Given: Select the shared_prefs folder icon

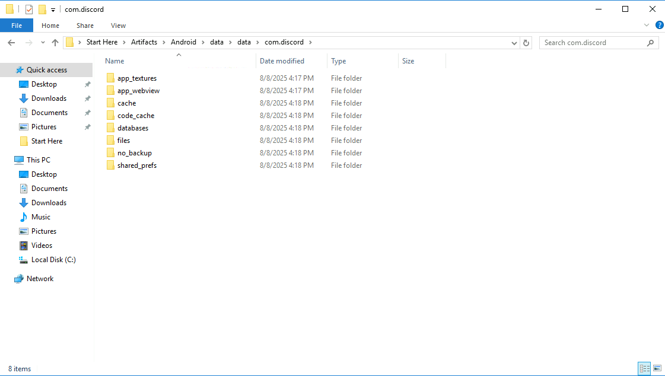Looking at the screenshot, I should pyautogui.click(x=111, y=165).
